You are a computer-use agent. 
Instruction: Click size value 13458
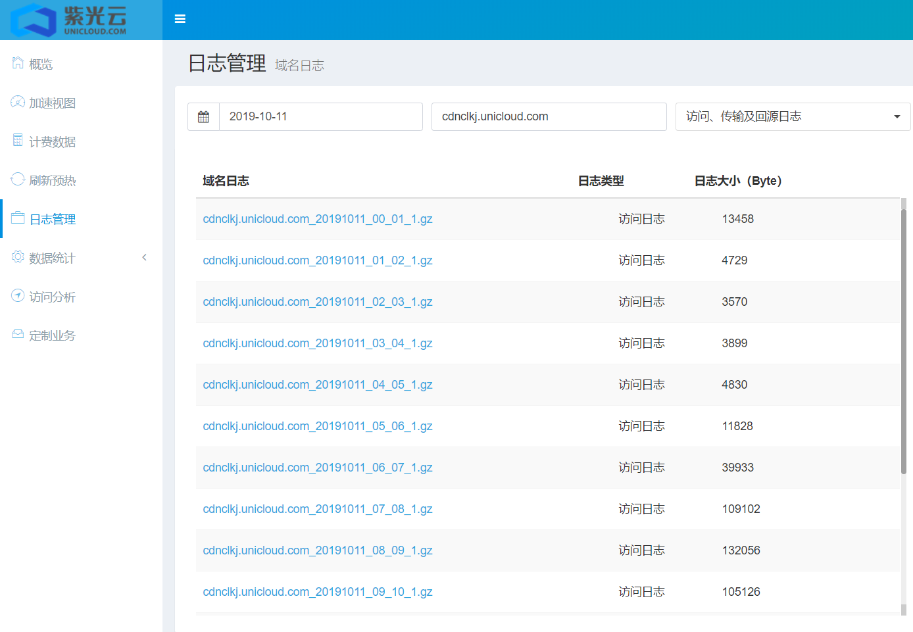click(x=738, y=219)
